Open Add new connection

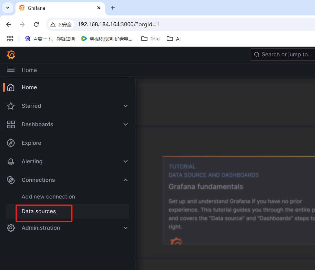[x=48, y=197]
